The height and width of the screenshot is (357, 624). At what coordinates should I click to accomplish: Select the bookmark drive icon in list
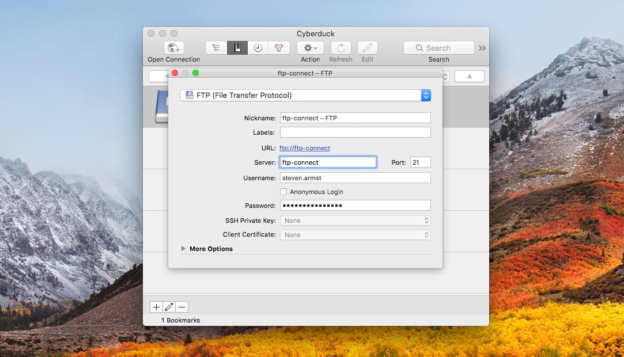point(161,106)
